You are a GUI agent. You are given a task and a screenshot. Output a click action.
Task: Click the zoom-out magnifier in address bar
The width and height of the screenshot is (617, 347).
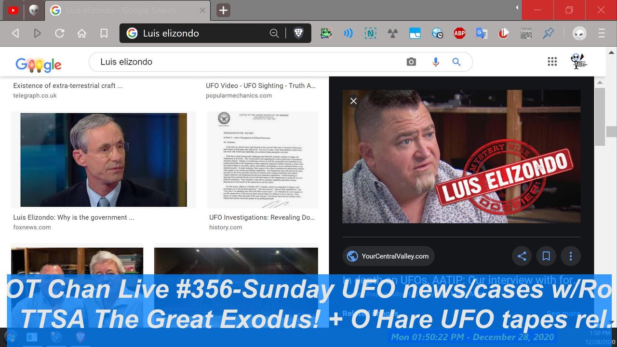274,33
